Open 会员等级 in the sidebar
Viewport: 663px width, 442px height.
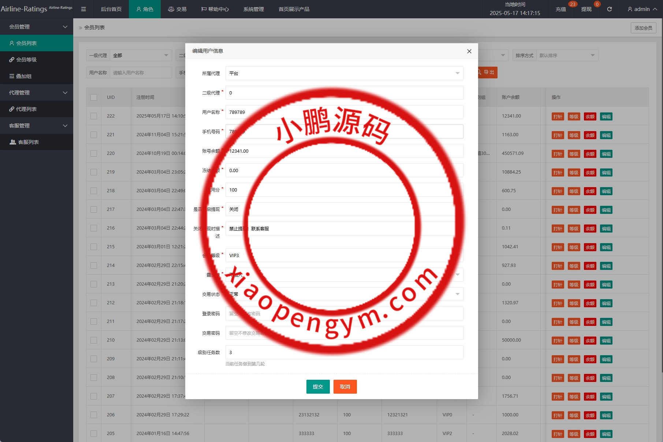(x=26, y=60)
